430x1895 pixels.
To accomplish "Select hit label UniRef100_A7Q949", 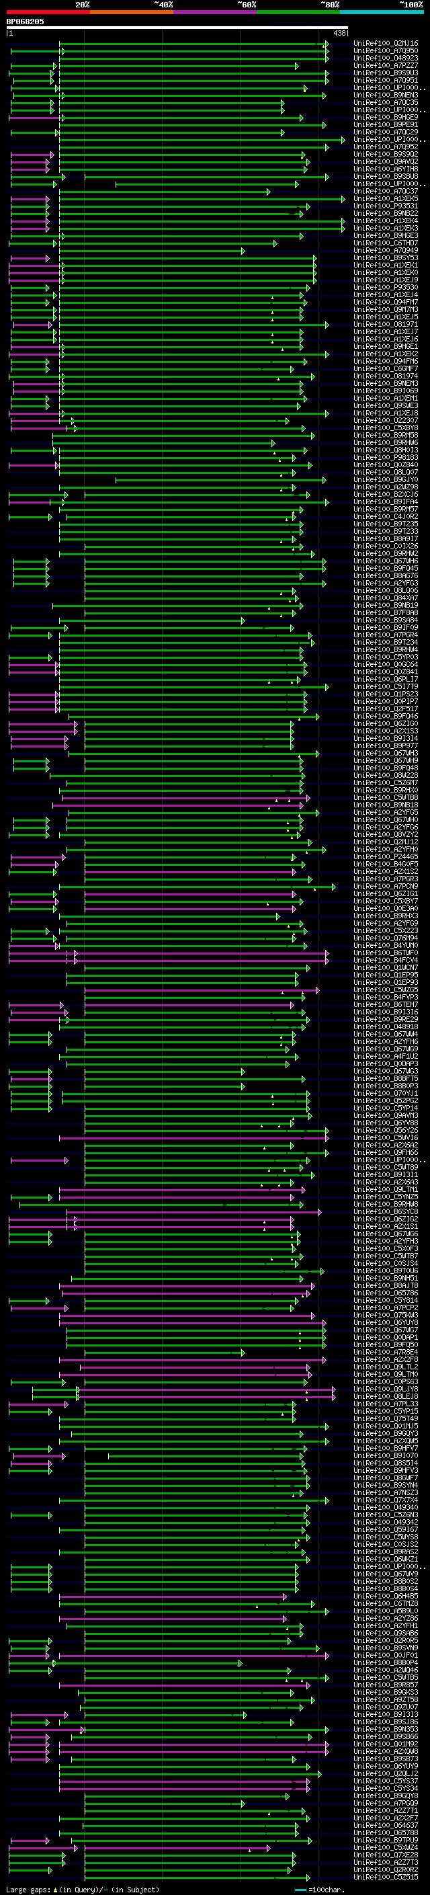I will click(x=386, y=250).
